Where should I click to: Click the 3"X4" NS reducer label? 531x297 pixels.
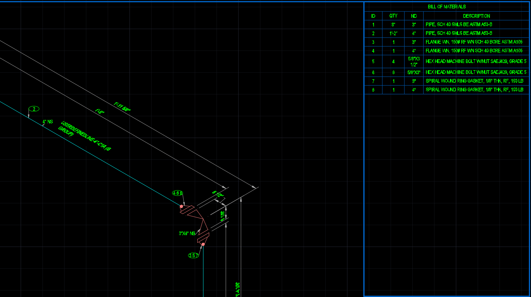coord(187,233)
